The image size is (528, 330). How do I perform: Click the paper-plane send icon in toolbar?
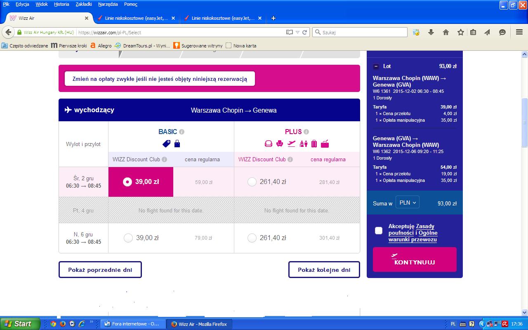[487, 32]
